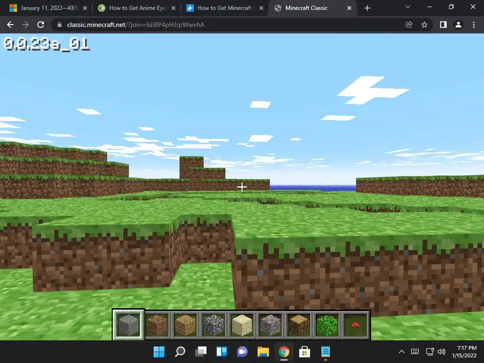This screenshot has width=484, height=363.
Task: Close the How to Get Minecraft tab
Action: pyautogui.click(x=261, y=8)
